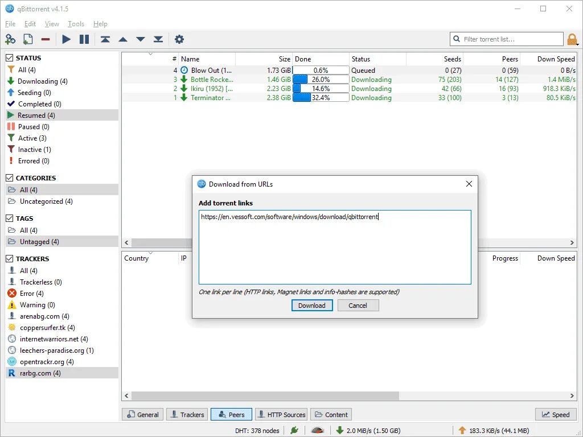This screenshot has height=437, width=583.
Task: Select the rarbg.com (4) tracker
Action: tap(62, 373)
